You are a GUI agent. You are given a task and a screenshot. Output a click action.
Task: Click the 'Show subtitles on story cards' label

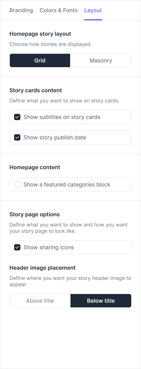click(62, 117)
